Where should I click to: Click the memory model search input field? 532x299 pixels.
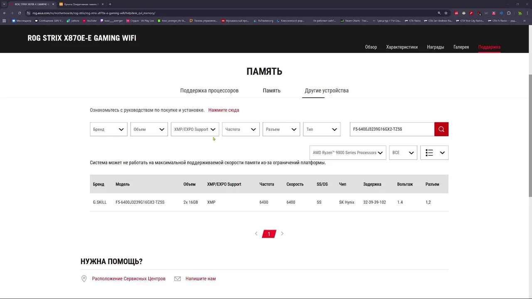[392, 129]
